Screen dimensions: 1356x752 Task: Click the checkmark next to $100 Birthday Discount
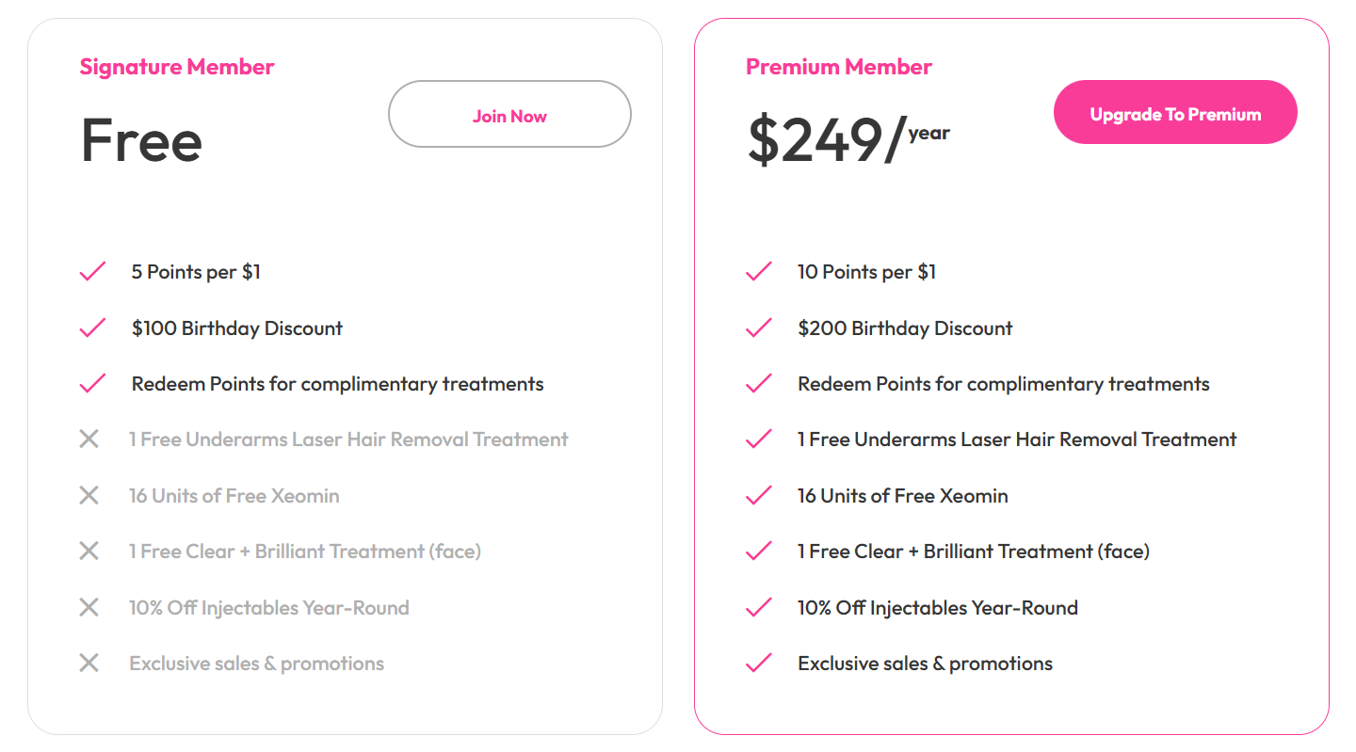click(91, 328)
